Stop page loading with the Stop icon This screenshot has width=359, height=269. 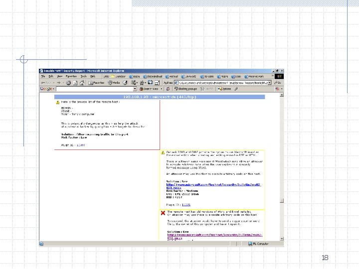(x=68, y=83)
